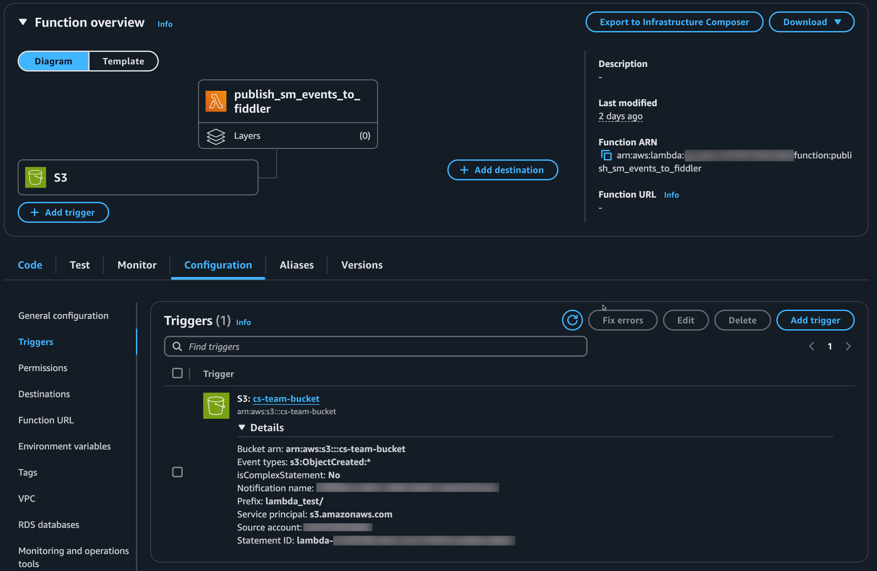Switch to Template view
Viewport: 877px width, 571px height.
click(x=123, y=61)
